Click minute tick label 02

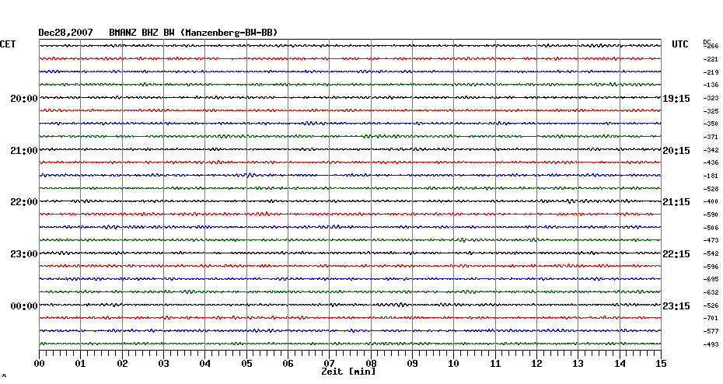(122, 364)
